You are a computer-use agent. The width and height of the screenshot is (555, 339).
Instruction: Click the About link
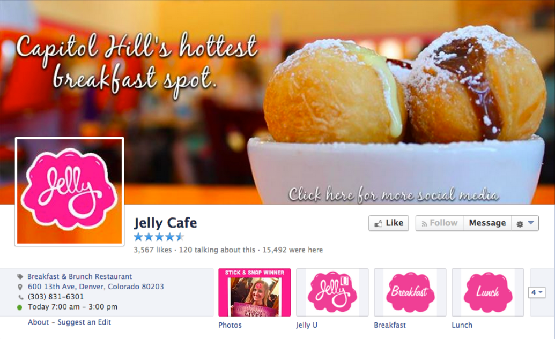[x=38, y=322]
